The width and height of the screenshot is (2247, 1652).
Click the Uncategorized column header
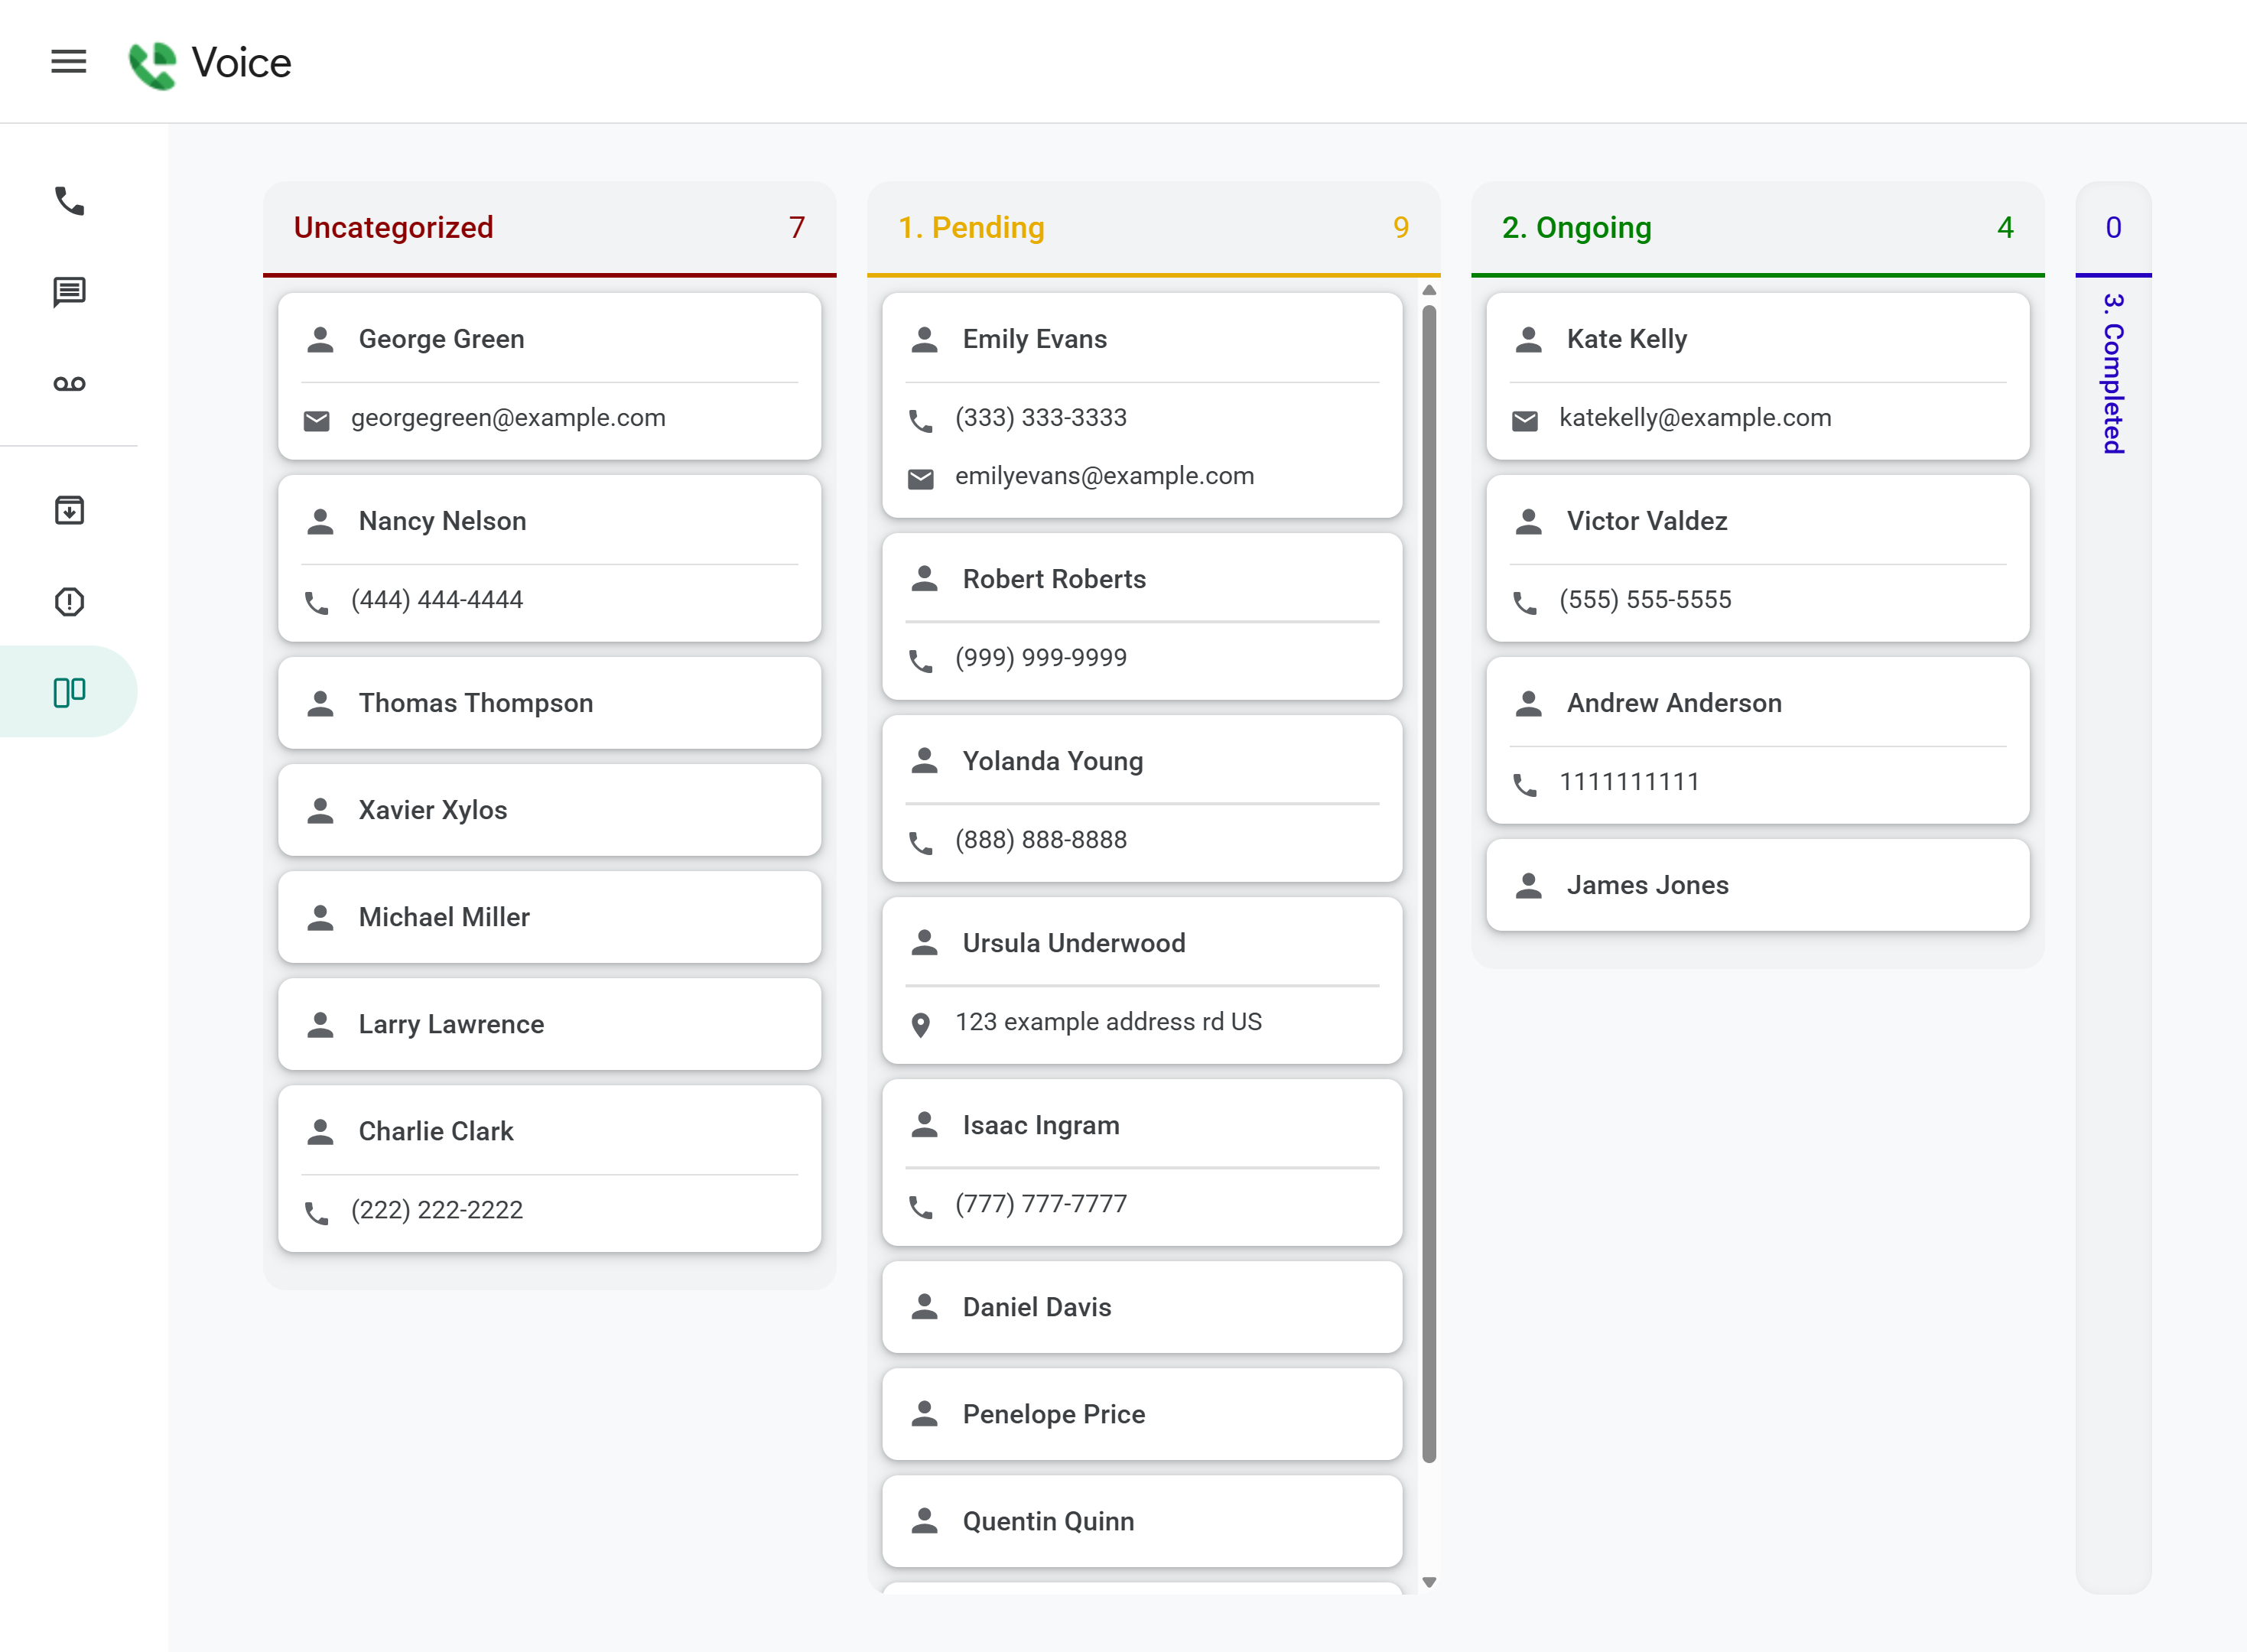393,228
